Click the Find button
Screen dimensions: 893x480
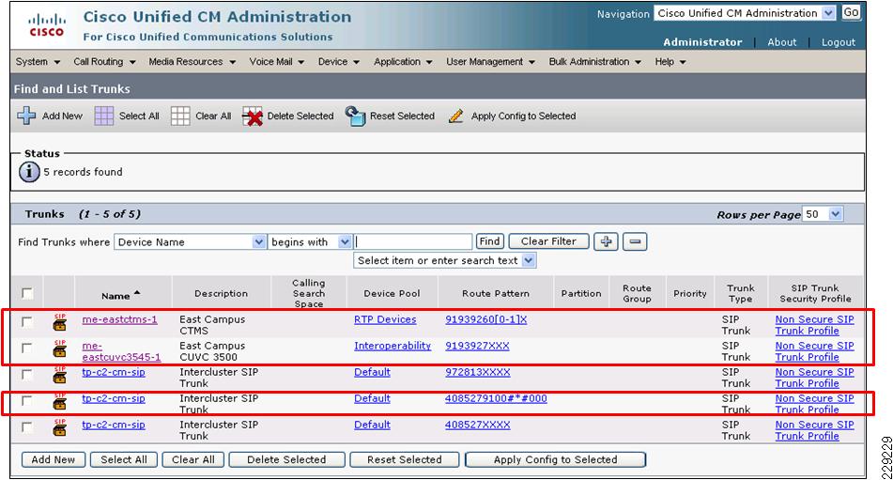tap(489, 241)
